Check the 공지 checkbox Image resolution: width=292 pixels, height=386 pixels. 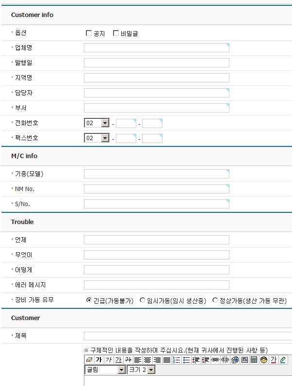click(x=89, y=33)
